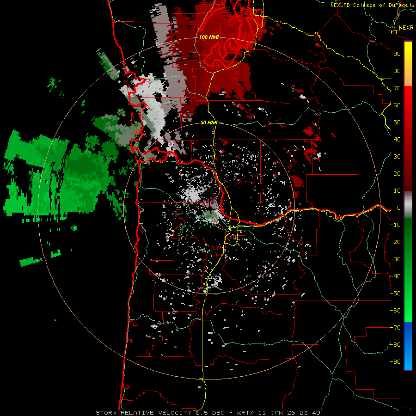Viewport: 416px width, 416px height.
Task: Click the 0 value on velocity scale
Action: tap(399, 208)
